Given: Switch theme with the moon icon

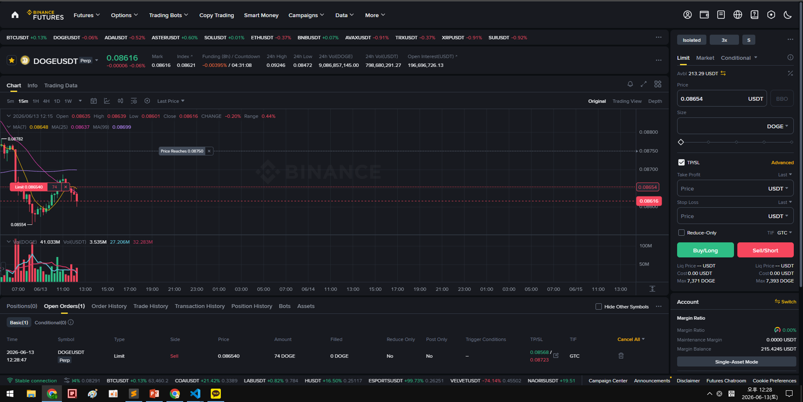Looking at the screenshot, I should pos(788,15).
